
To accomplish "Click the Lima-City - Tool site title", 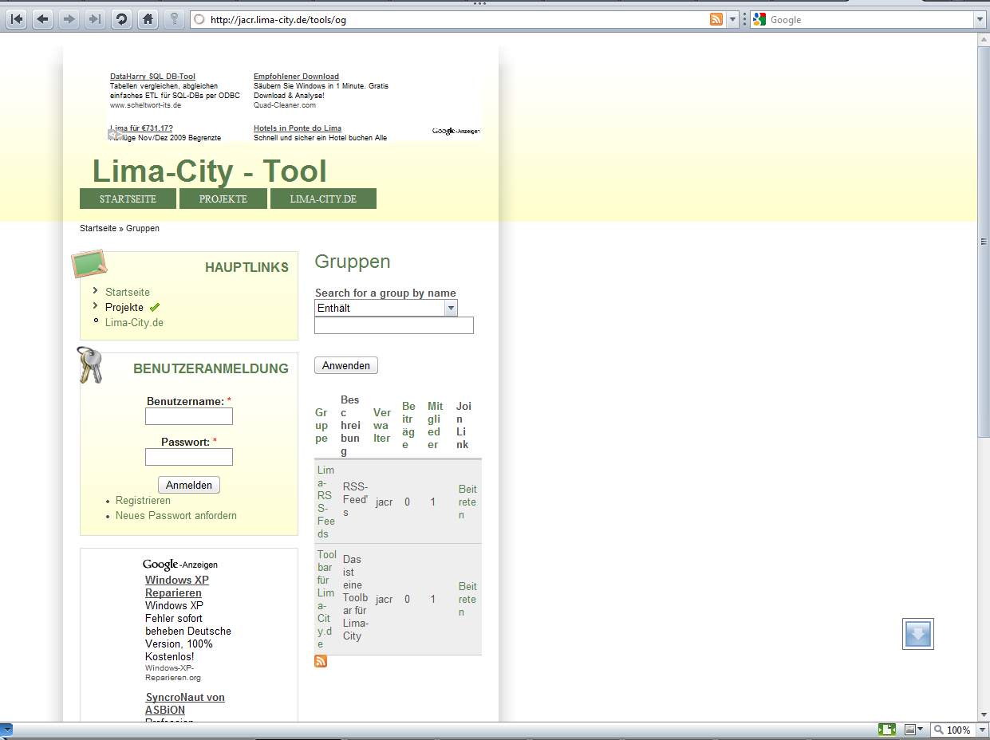I will click(x=210, y=171).
